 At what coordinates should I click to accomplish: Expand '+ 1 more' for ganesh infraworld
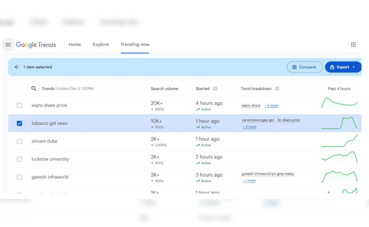249,181
